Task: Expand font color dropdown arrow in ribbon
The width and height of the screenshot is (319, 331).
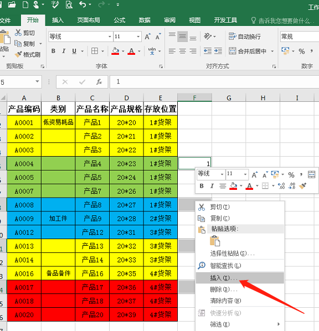Action: click(x=139, y=51)
